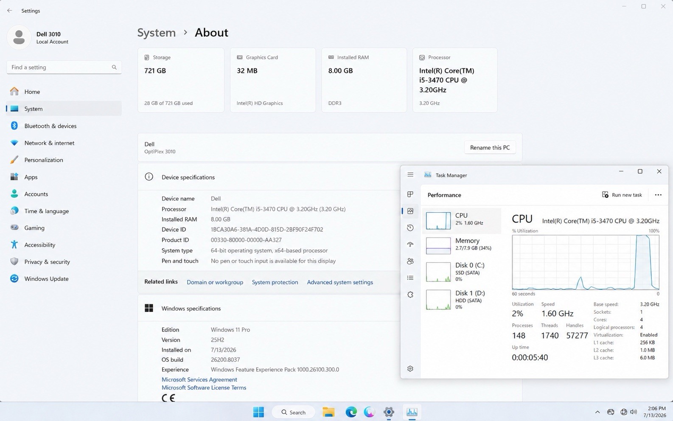Viewport: 673px width, 421px height.
Task: Click Run new task button
Action: point(622,195)
